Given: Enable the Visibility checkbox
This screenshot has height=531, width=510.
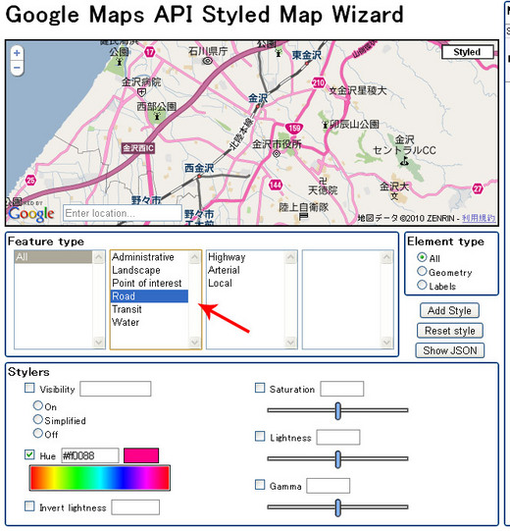Looking at the screenshot, I should 29,388.
